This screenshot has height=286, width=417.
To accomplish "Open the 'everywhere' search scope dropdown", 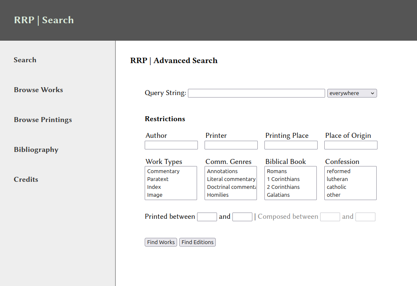I will point(352,93).
